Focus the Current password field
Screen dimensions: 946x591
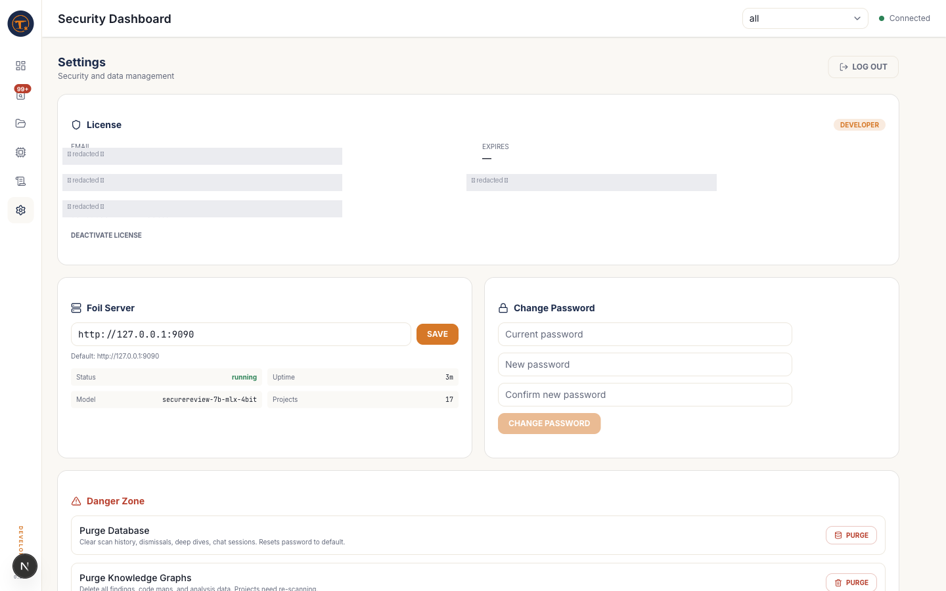tap(644, 334)
